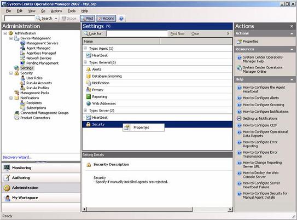Viewport: 297px width, 220px height.
Task: Open the Discovery Wizard link
Action: click(x=18, y=157)
